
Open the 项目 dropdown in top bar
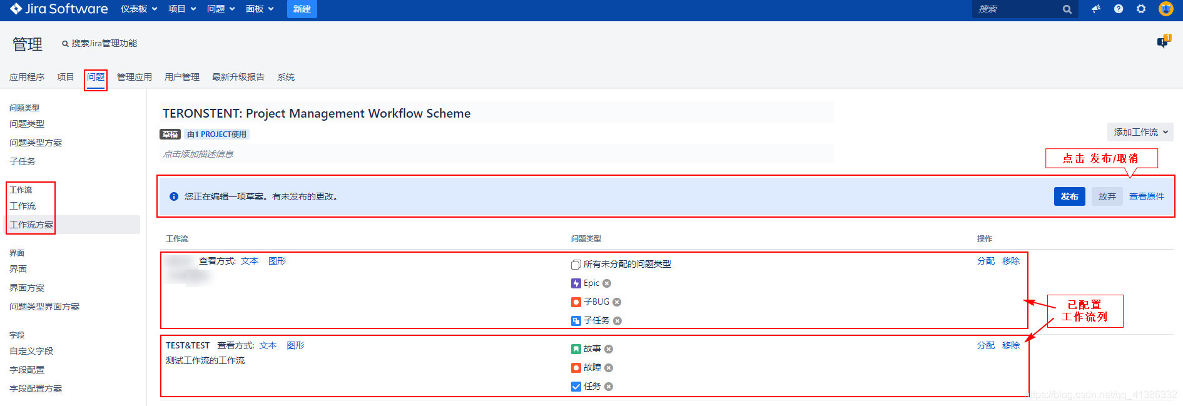point(182,9)
